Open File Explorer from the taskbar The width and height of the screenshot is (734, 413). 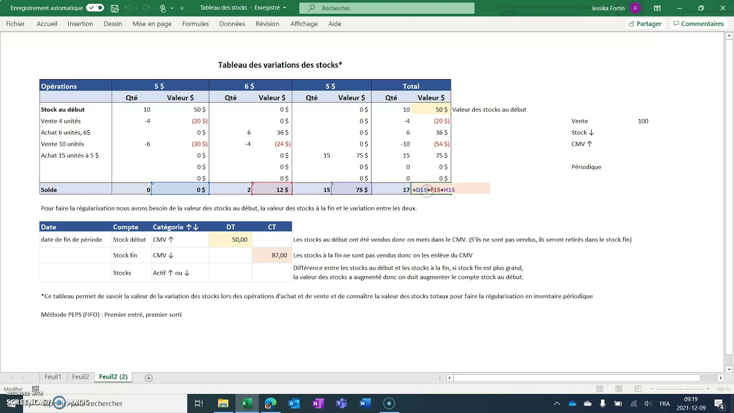pyautogui.click(x=223, y=403)
